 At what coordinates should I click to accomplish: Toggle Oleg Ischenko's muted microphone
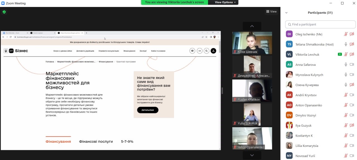(346, 34)
